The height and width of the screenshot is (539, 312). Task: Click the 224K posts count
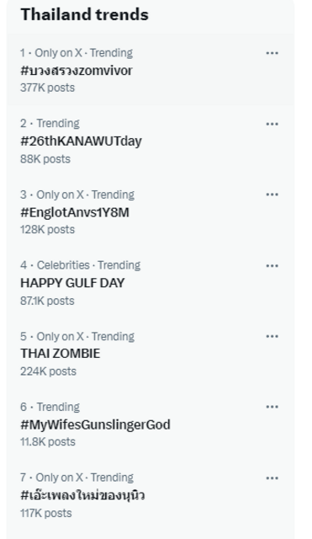pos(49,371)
